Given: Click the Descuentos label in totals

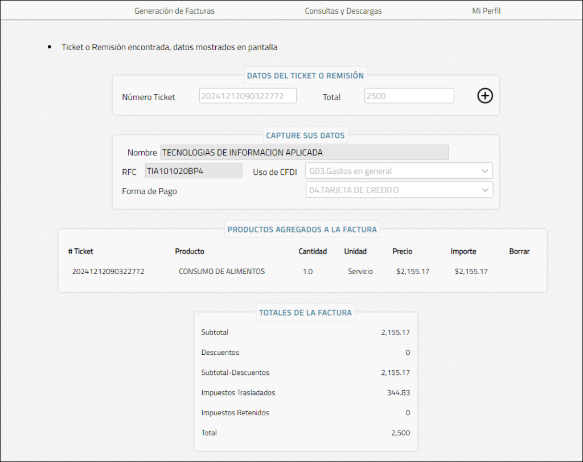Looking at the screenshot, I should coord(220,353).
